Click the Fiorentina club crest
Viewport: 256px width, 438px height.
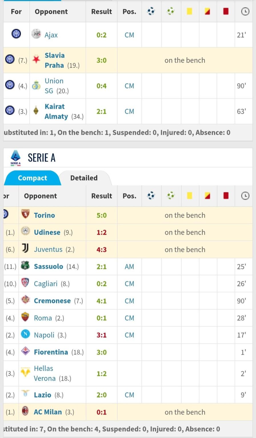(25, 352)
